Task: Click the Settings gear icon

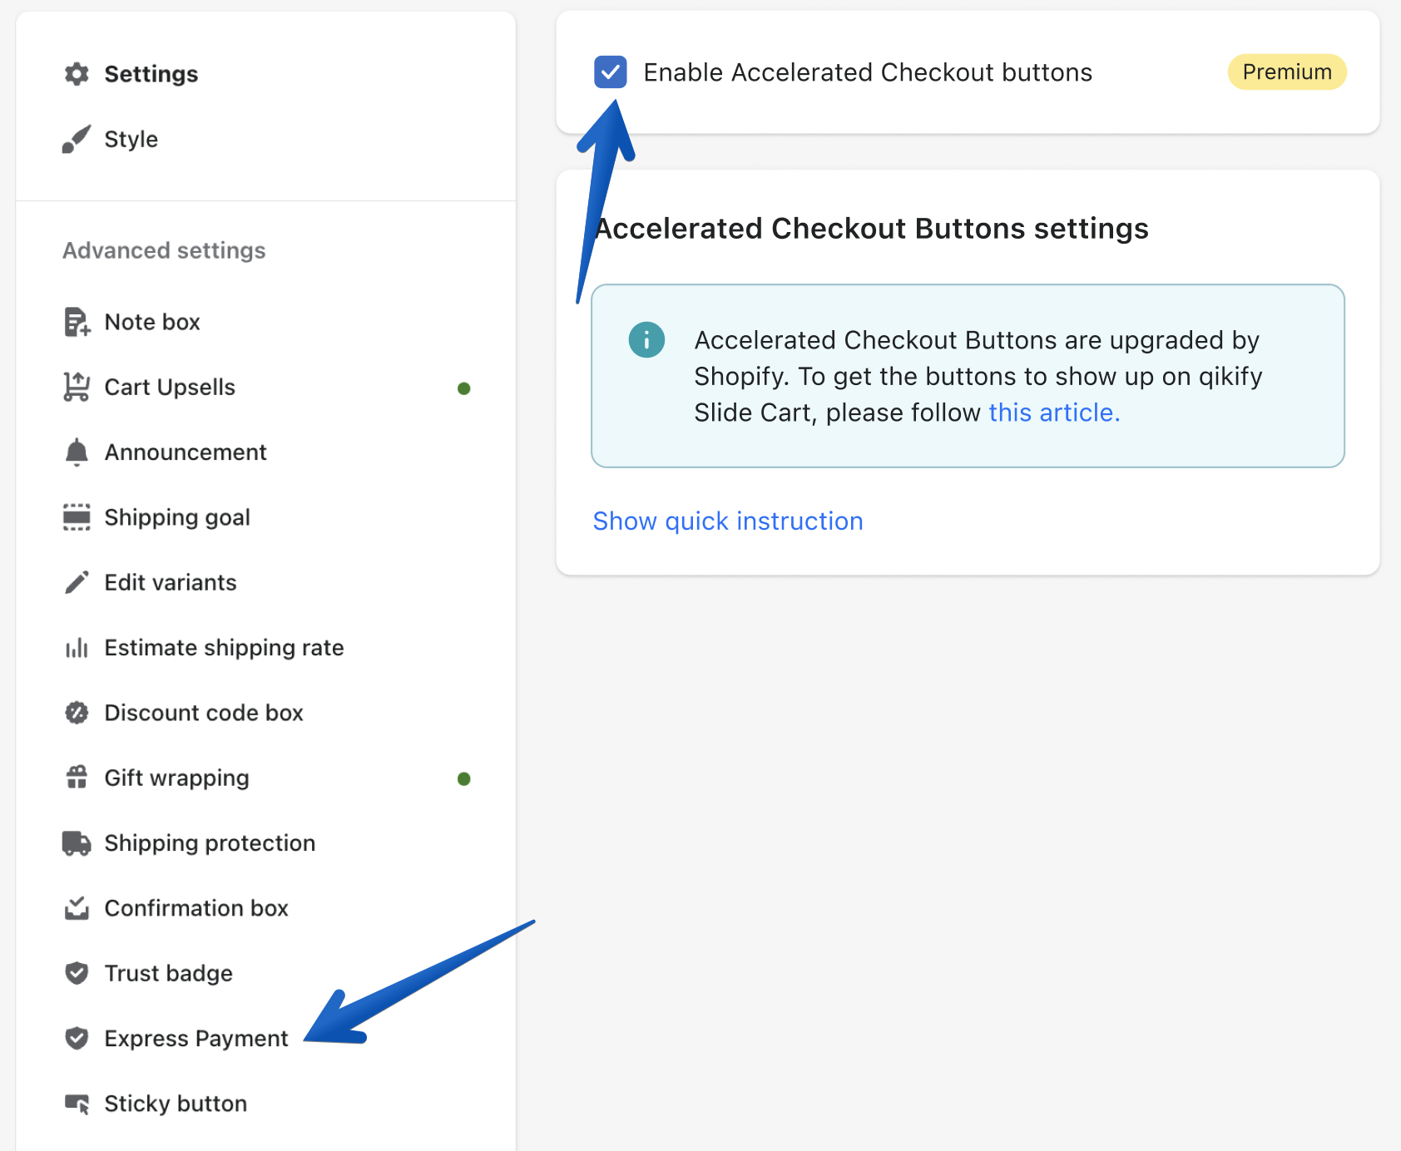Action: (77, 74)
